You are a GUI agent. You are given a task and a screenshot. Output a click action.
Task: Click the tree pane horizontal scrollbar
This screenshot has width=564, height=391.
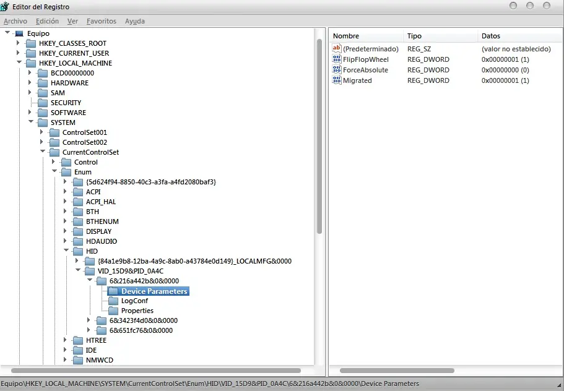coord(156,371)
